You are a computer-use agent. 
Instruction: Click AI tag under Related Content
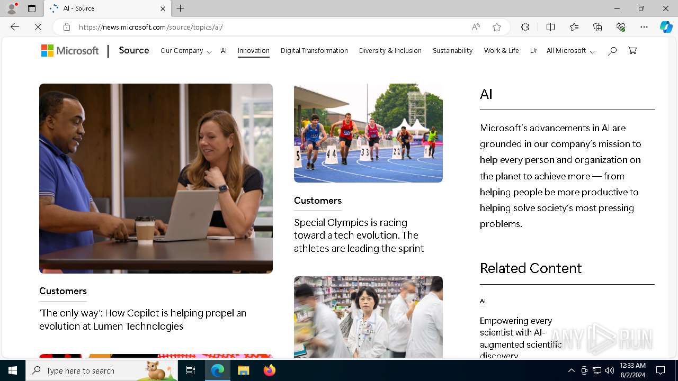click(x=483, y=301)
